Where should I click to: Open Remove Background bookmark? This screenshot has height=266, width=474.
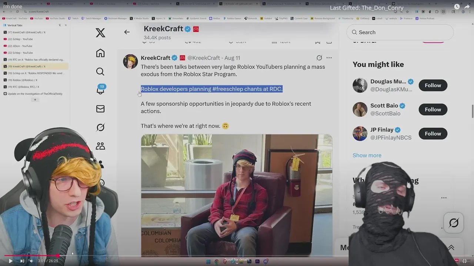click(322, 18)
